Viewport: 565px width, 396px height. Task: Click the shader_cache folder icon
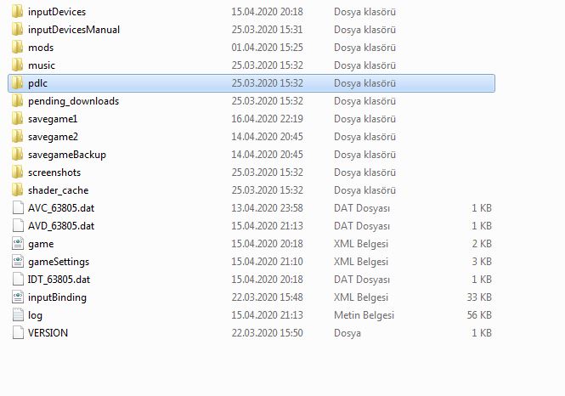[17, 190]
